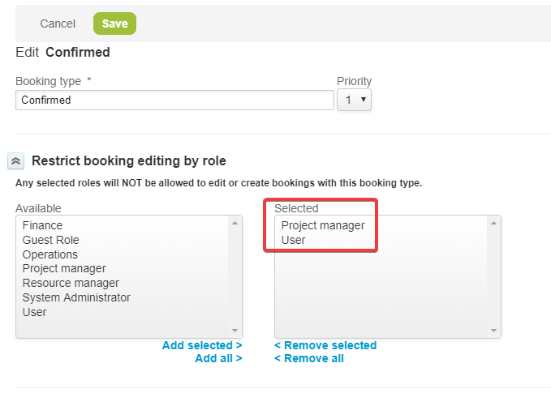
Task: Select Guest Role in the Available list
Action: tap(50, 240)
